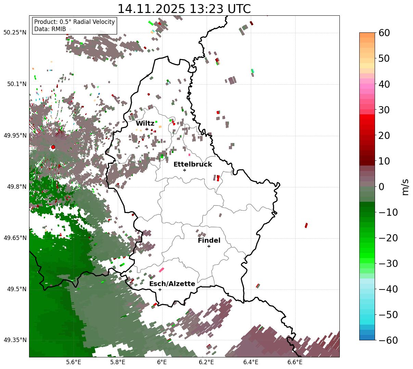The image size is (413, 369).
Task: Click the Esch/Alzette station cross marker
Action: click(x=160, y=289)
